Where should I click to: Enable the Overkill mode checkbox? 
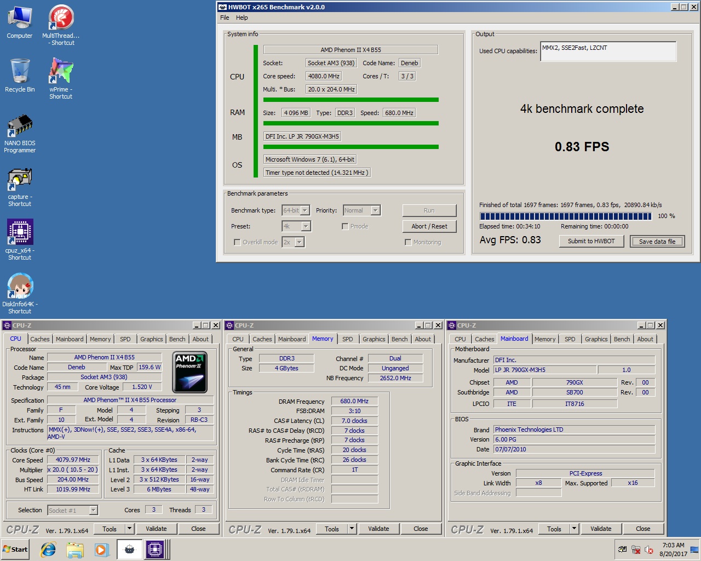pos(237,242)
